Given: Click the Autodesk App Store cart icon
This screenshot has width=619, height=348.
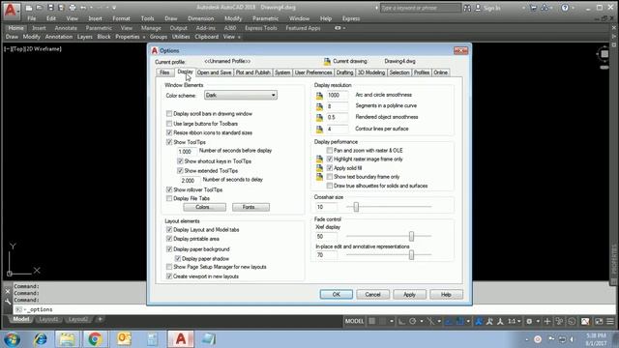Looking at the screenshot, I should tap(533, 8).
